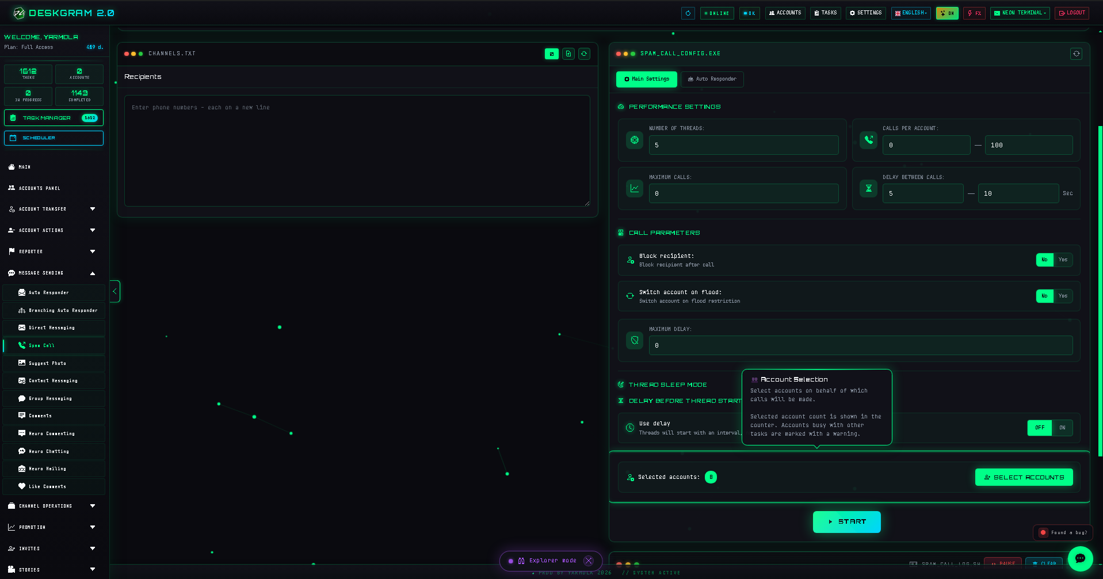Open the English language dropdown

(x=911, y=13)
